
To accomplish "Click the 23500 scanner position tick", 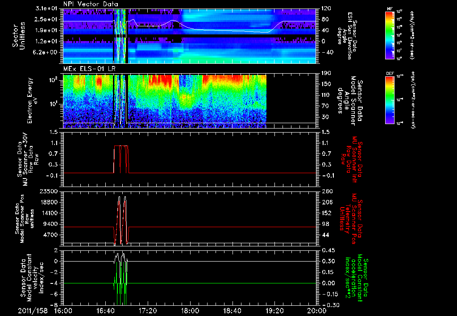I will click(49, 191).
